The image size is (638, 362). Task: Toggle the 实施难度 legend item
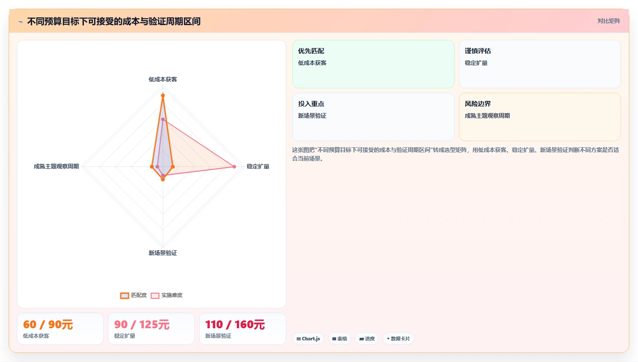[167, 295]
